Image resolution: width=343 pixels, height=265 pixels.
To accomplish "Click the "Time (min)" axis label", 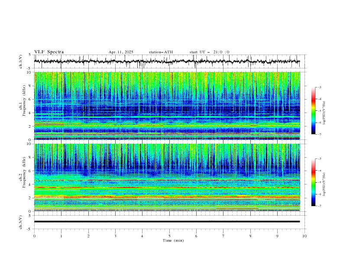I will [173, 240].
